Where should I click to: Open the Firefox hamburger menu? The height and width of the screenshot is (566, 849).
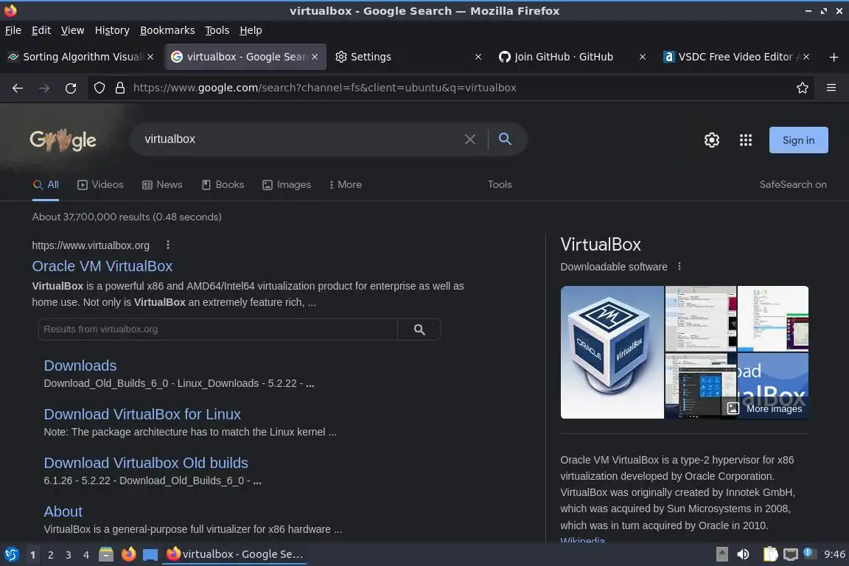pyautogui.click(x=831, y=88)
